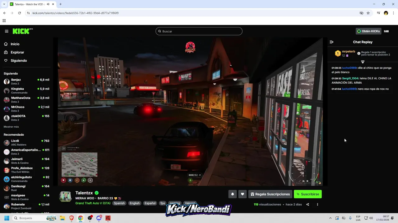Open Windows Start menu
This screenshot has height=223, width=398.
7,218
